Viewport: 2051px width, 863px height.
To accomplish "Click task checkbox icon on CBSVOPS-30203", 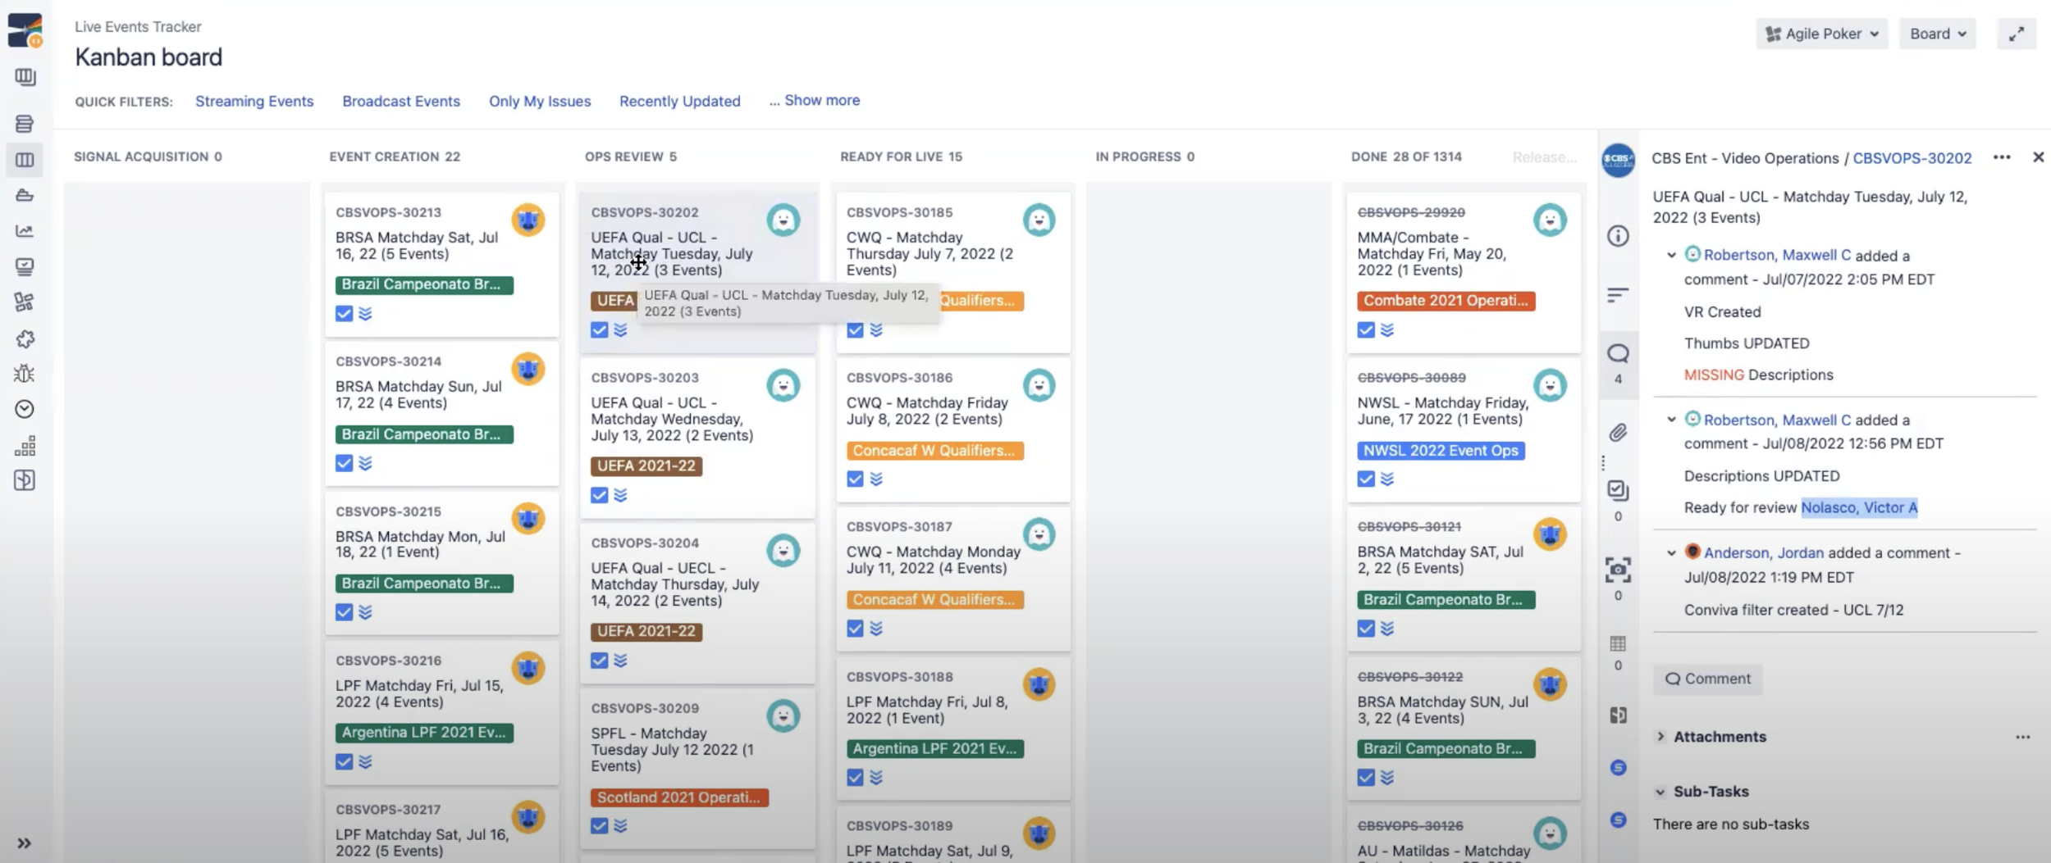I will point(600,495).
